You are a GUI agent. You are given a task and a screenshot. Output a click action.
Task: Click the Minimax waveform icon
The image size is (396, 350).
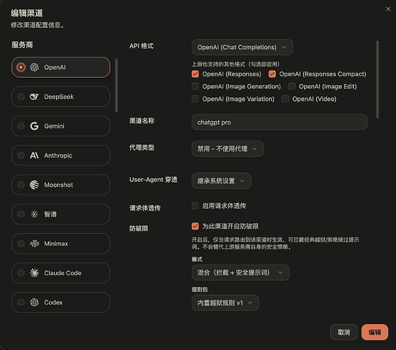[34, 244]
